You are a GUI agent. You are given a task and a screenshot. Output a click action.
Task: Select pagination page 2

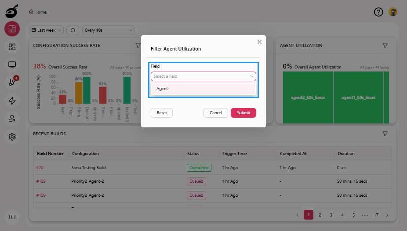(320, 215)
